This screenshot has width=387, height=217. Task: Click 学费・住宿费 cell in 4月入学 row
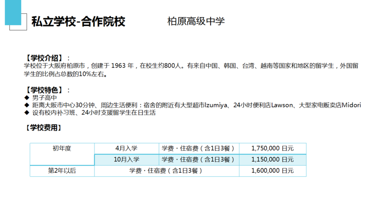coord(199,148)
